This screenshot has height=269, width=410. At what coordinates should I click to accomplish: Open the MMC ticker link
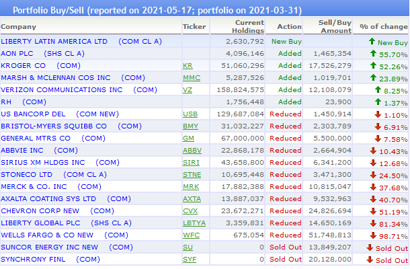192,78
